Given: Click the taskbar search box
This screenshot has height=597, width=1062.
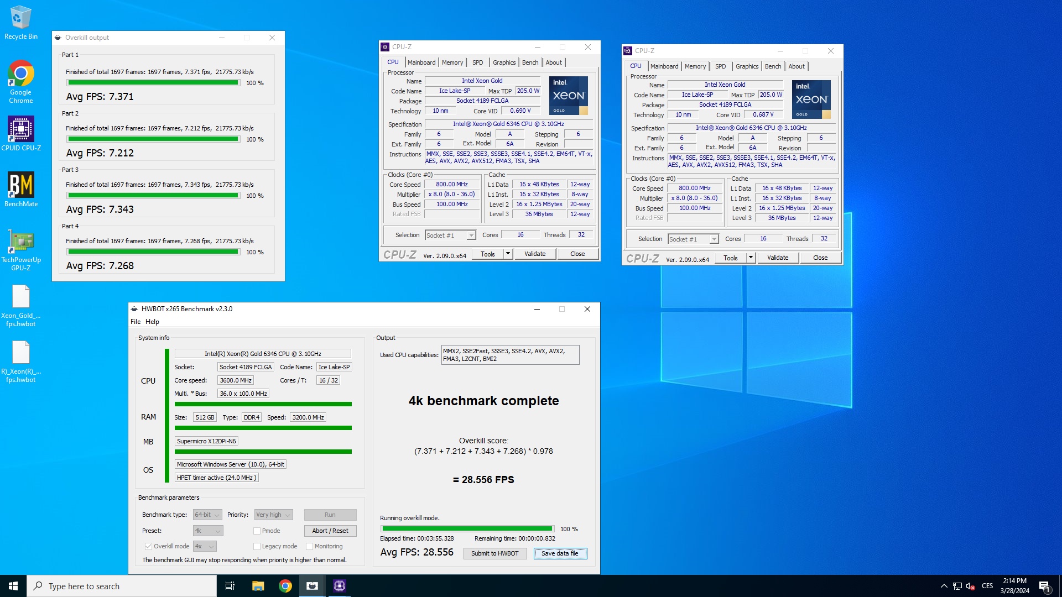Looking at the screenshot, I should 122,586.
